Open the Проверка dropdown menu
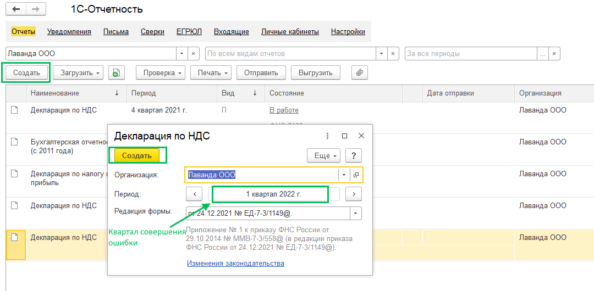The image size is (594, 291). coord(161,72)
